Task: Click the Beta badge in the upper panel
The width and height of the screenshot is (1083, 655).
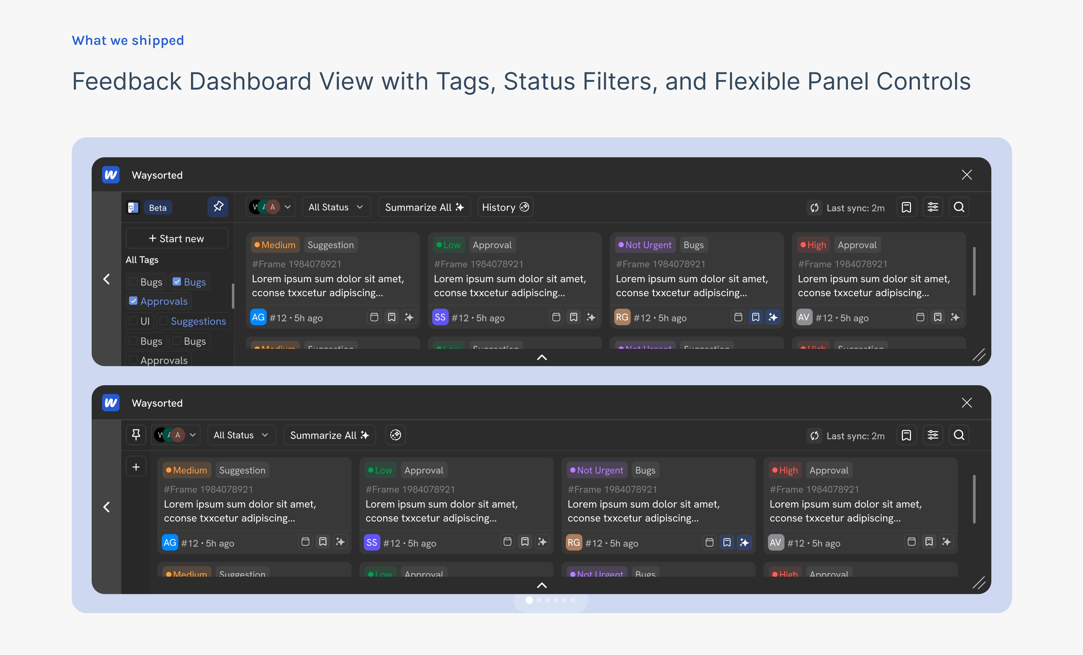Action: point(158,208)
